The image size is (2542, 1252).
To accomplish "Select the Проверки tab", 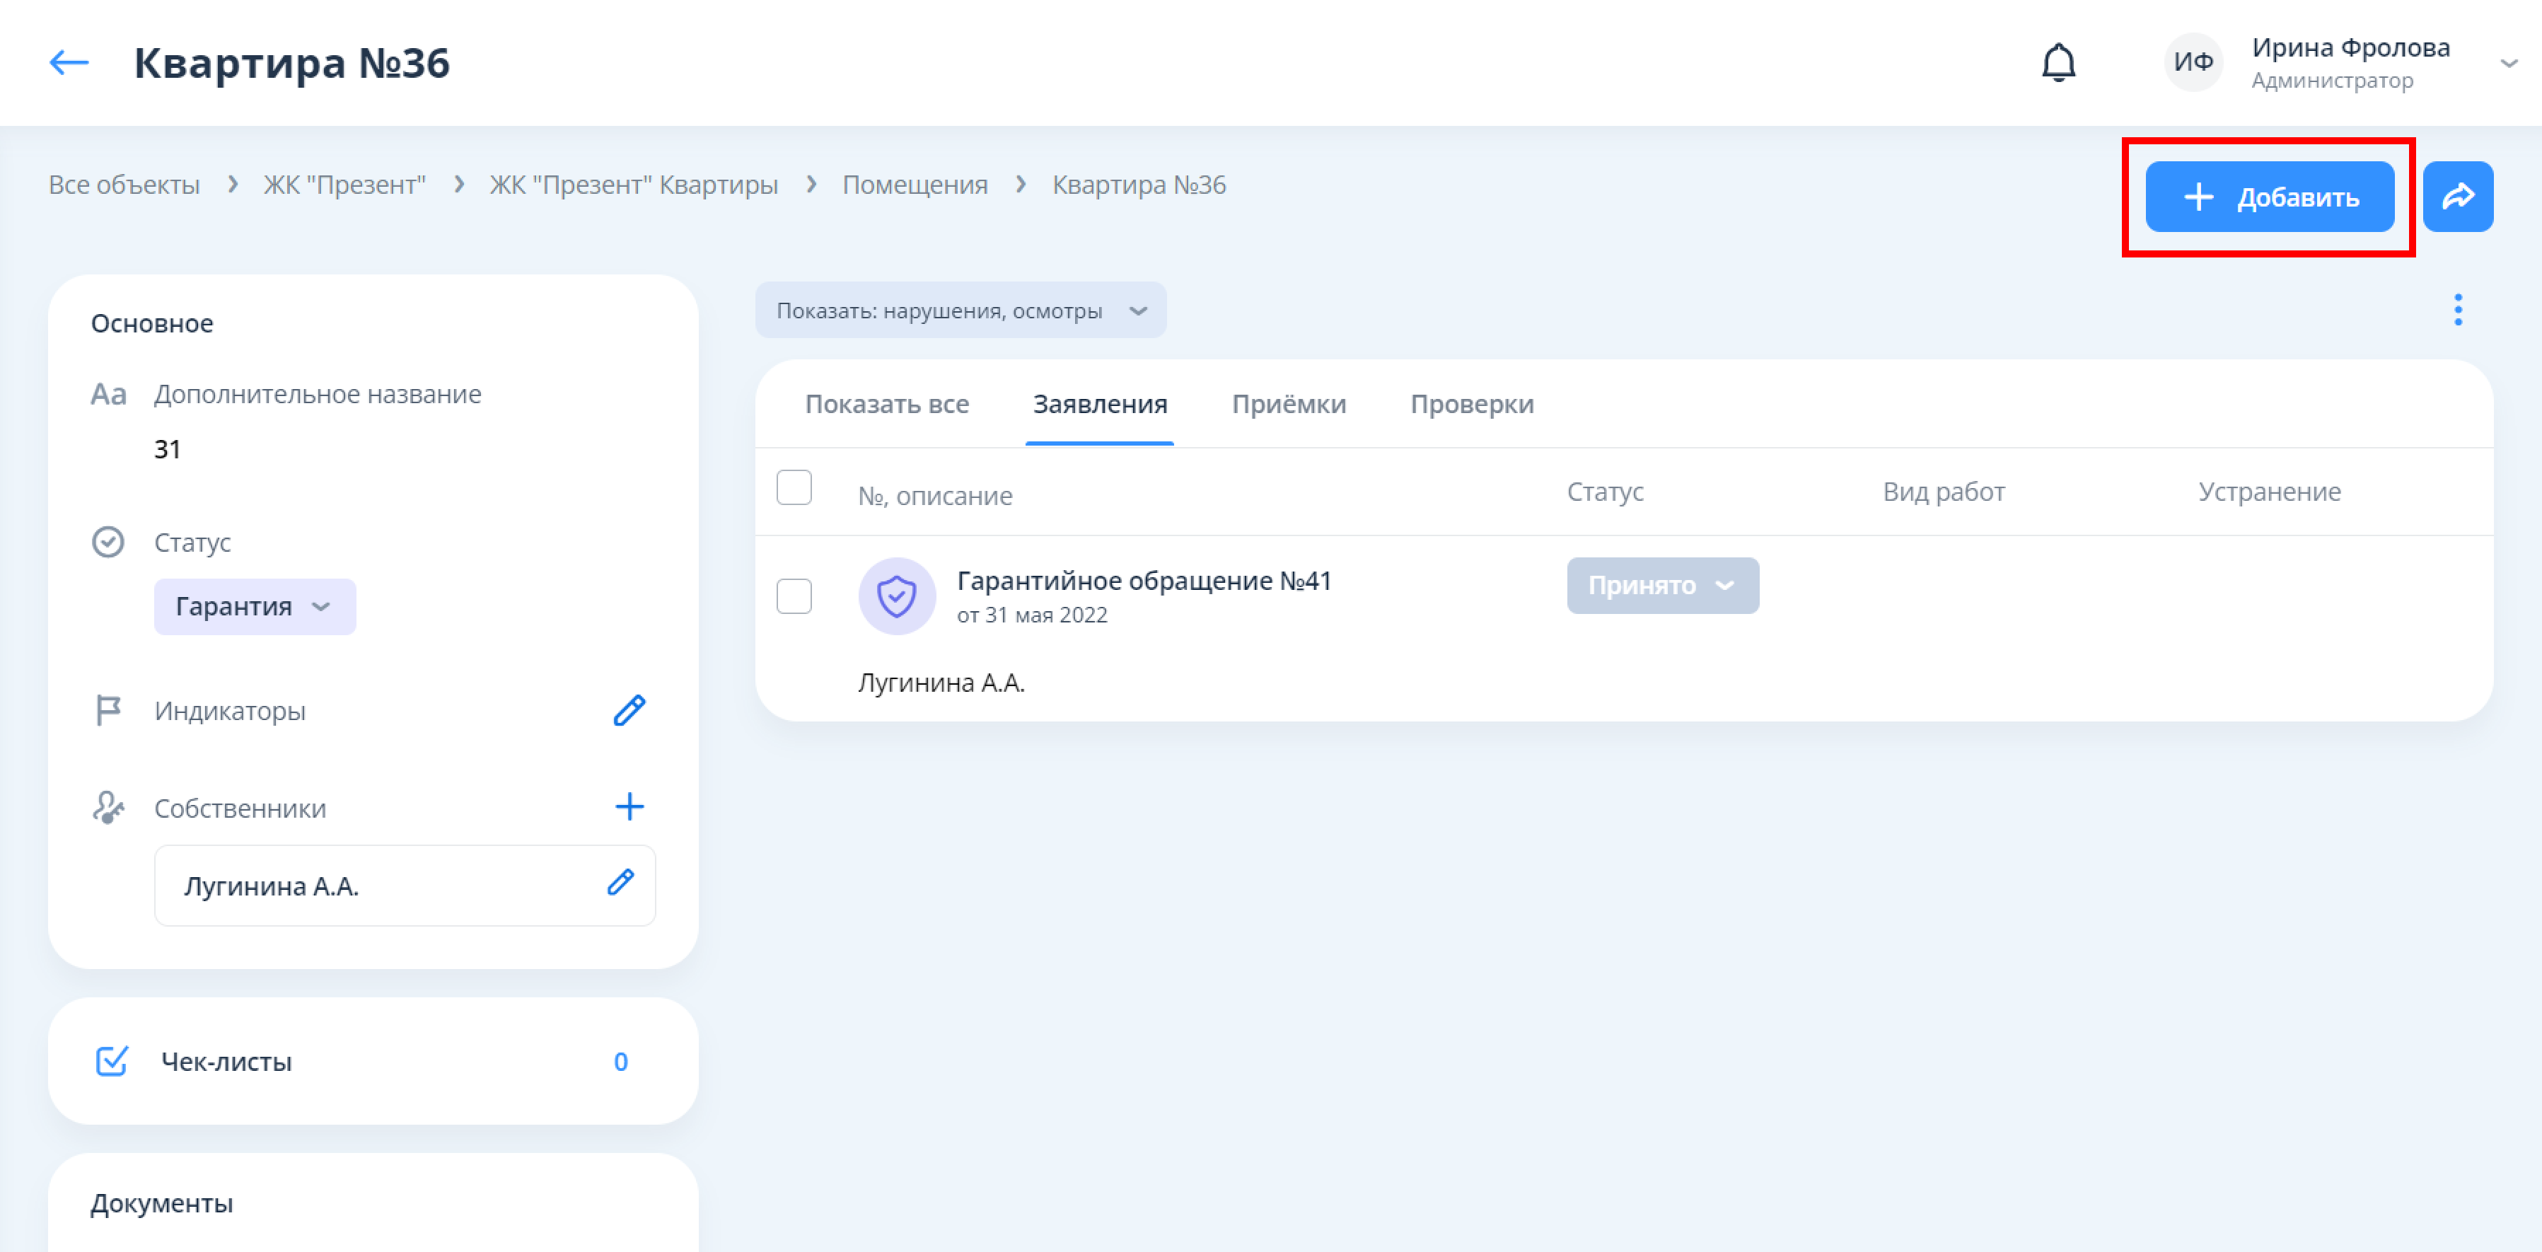I will [x=1470, y=405].
